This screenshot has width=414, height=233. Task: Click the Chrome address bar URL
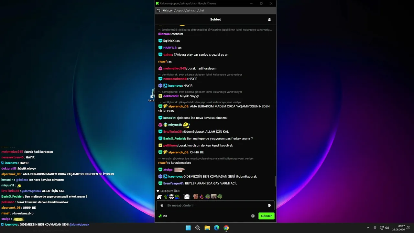(183, 10)
